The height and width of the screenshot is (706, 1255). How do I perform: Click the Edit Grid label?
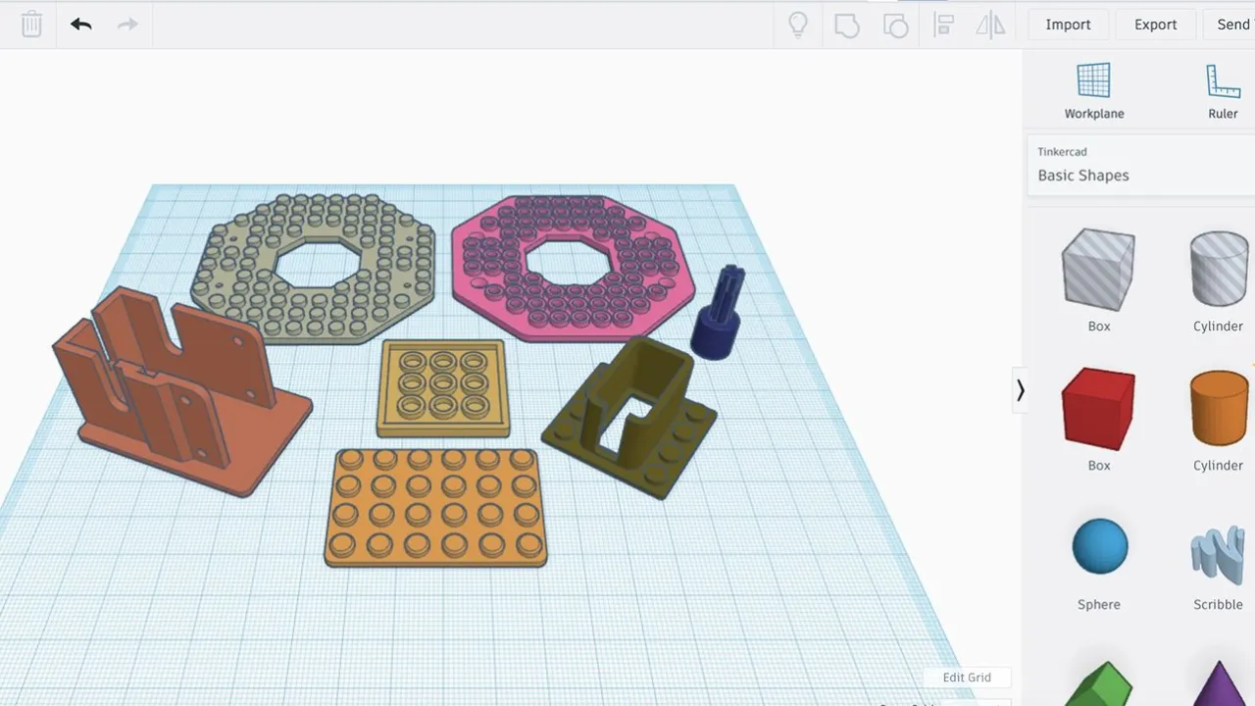point(967,677)
